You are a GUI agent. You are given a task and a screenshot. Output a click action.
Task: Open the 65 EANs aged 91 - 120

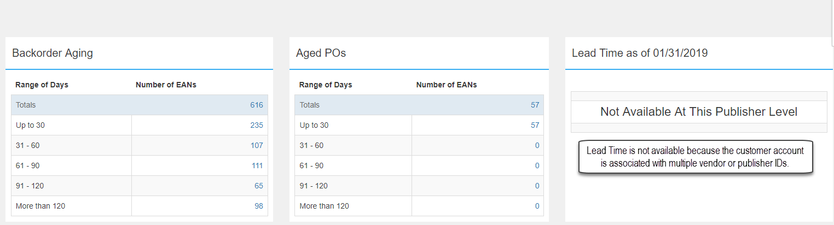(259, 186)
